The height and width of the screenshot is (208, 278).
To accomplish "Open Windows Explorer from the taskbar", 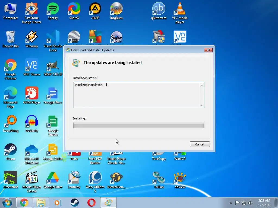I will point(41,203).
